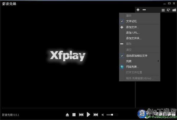Click the greyed 清空 menu entry

(140, 50)
